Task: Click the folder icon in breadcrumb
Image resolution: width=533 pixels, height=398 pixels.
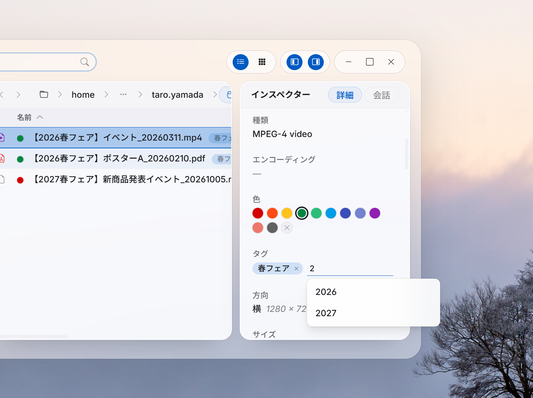Action: pos(44,95)
